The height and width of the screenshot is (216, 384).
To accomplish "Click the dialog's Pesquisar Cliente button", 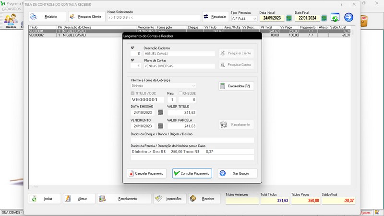I will pos(236,53).
